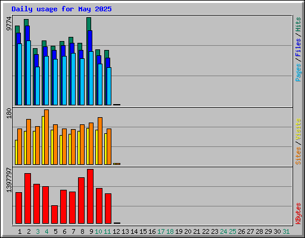
Task: Click the green 'Hits' legend word
Action: 298,24
